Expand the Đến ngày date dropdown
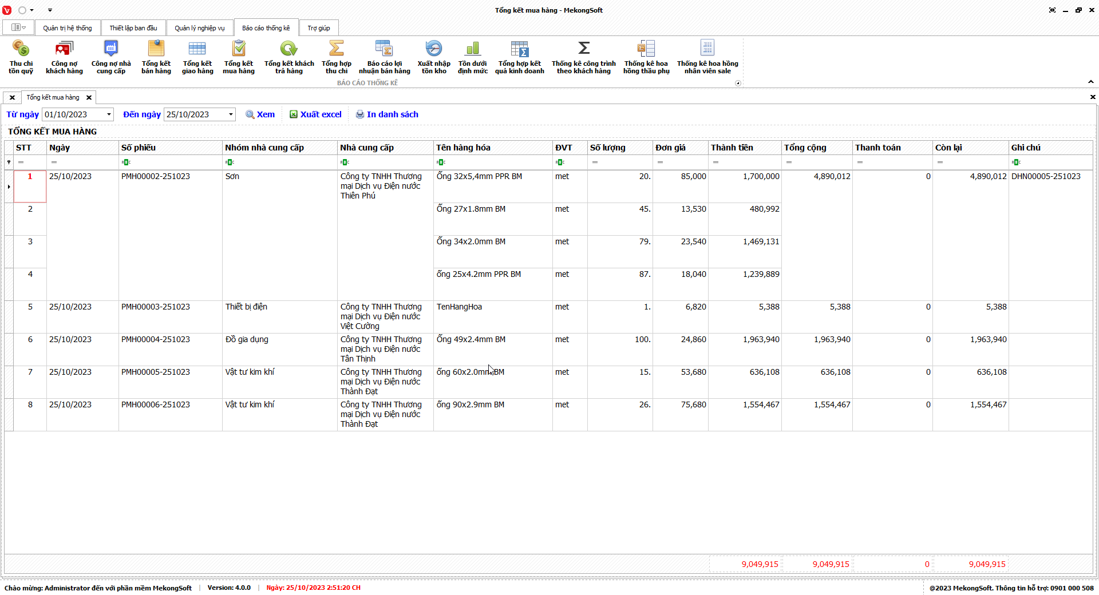The width and height of the screenshot is (1099, 595). 231,114
